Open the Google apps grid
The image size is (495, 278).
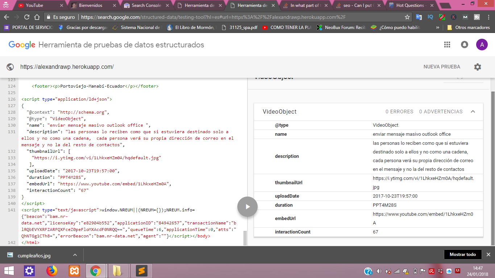pos(447,45)
